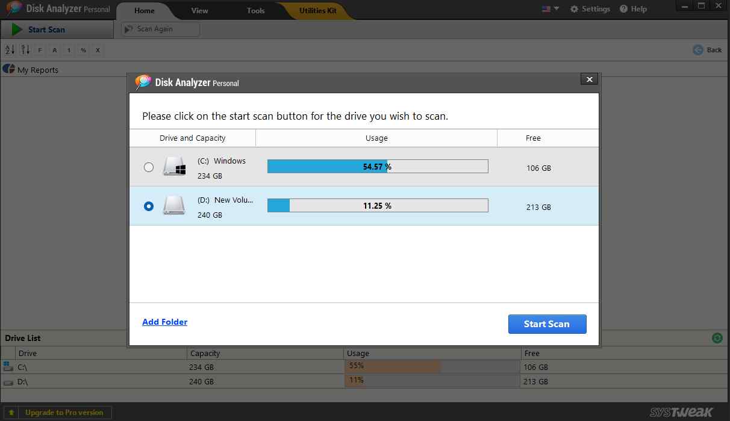
Task: Switch to the Utilities Kit tab
Action: pos(317,10)
